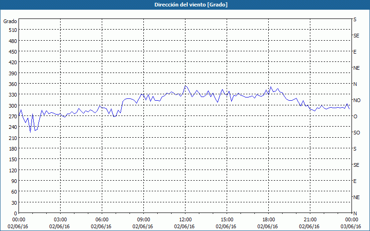The width and height of the screenshot is (370, 231).
Task: Select the 18:00 time axis label
Action: point(269,220)
